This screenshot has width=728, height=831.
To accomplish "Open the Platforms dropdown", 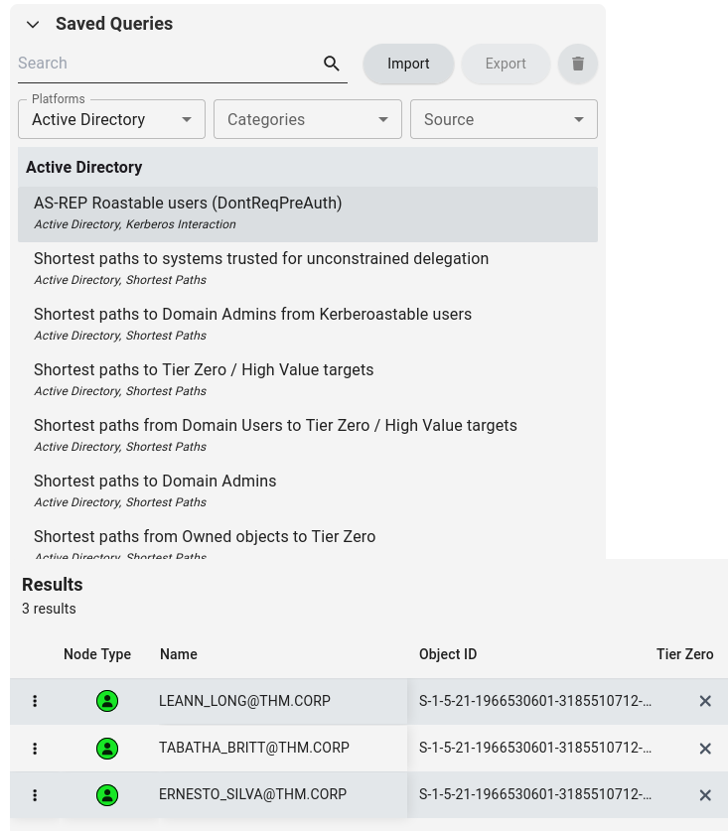I will [x=111, y=119].
